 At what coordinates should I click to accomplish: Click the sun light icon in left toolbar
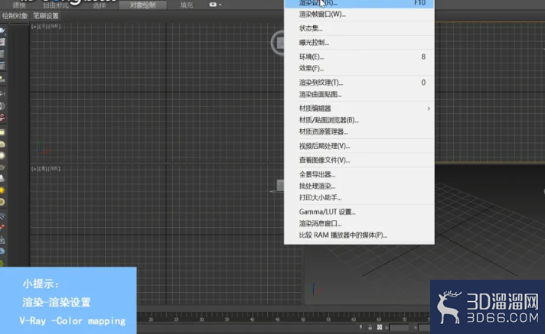pyautogui.click(x=2, y=190)
